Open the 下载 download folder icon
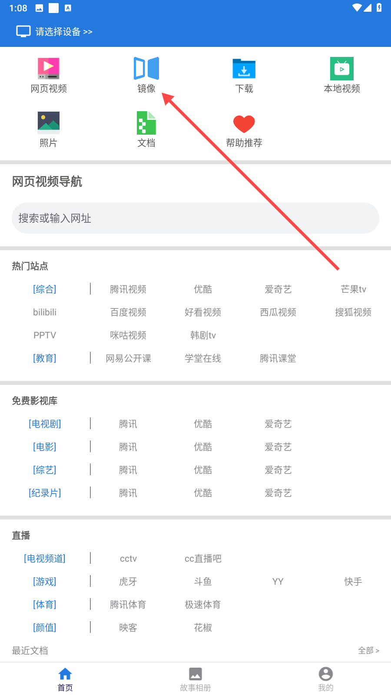The image size is (391, 695). (244, 69)
